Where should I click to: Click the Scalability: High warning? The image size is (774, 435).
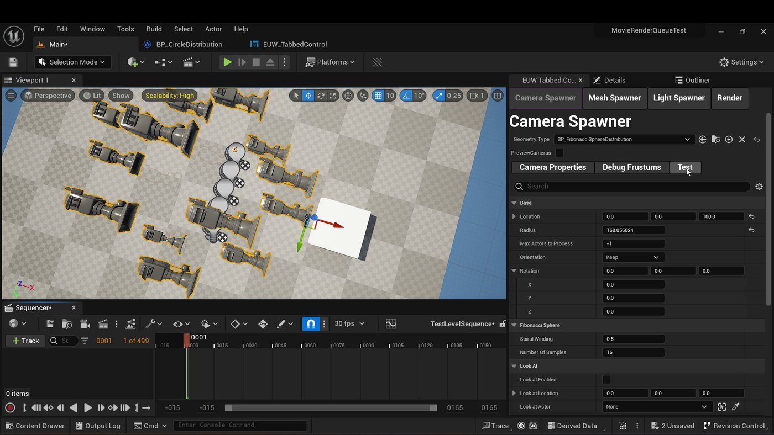pos(170,96)
